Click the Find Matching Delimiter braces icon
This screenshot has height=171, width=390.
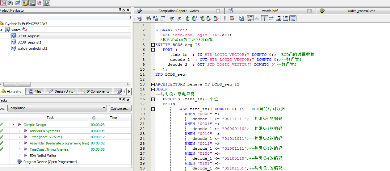(162, 19)
